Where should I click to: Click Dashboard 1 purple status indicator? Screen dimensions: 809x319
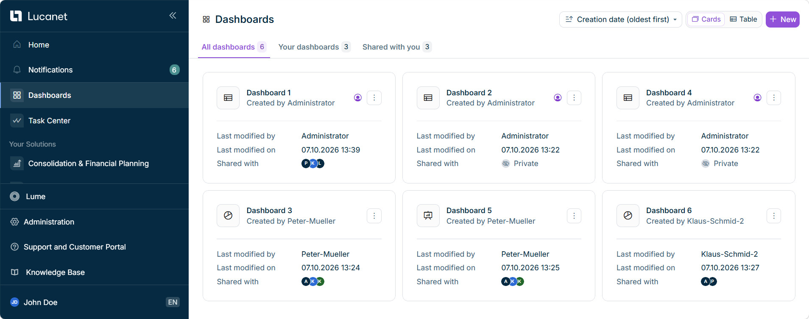358,98
